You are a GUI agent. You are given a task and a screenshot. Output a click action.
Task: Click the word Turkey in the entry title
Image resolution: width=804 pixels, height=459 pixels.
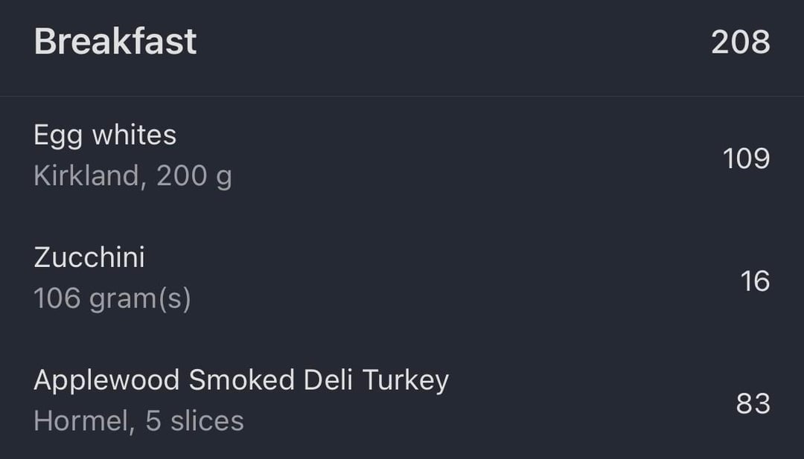[x=406, y=380]
